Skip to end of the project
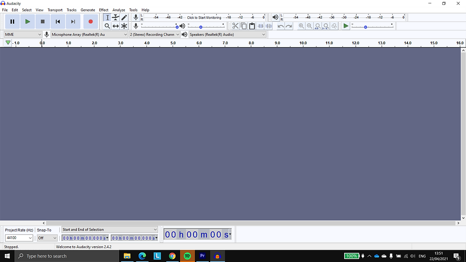Image resolution: width=466 pixels, height=262 pixels. (x=73, y=21)
